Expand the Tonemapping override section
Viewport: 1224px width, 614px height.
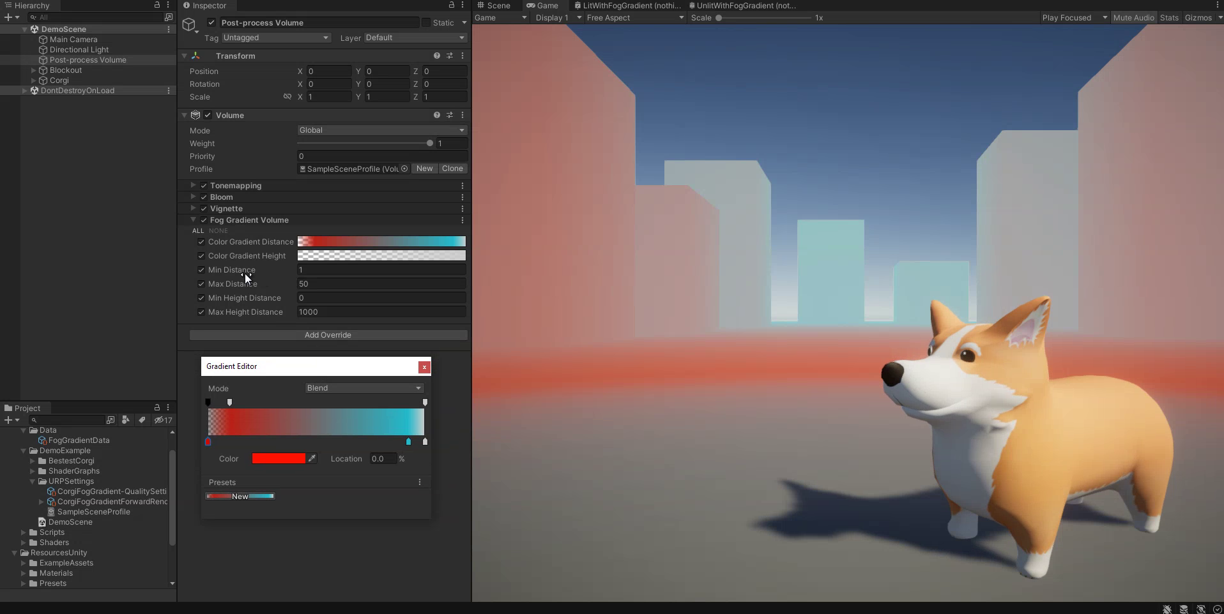coord(193,185)
